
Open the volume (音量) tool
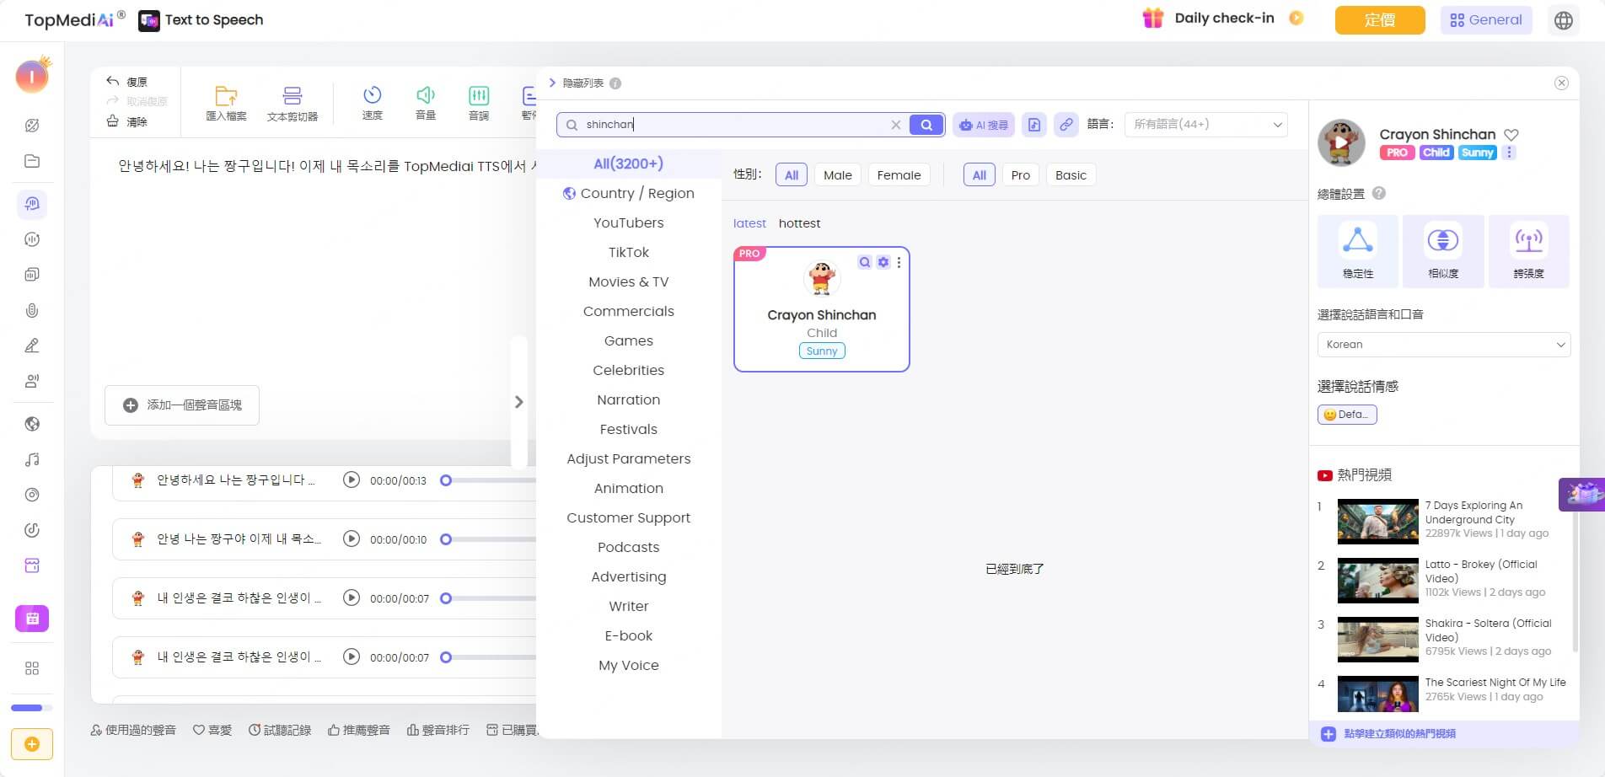coord(426,103)
